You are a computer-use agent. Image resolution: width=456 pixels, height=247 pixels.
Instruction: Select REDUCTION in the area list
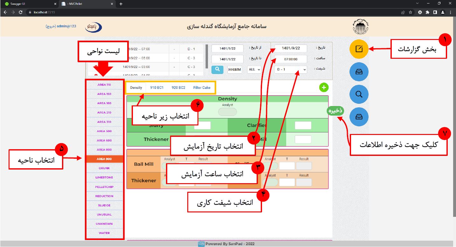104,196
